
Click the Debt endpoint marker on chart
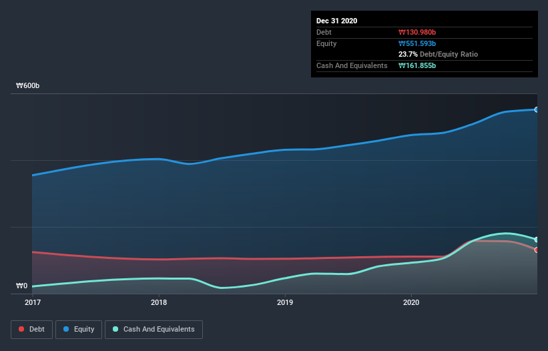537,250
